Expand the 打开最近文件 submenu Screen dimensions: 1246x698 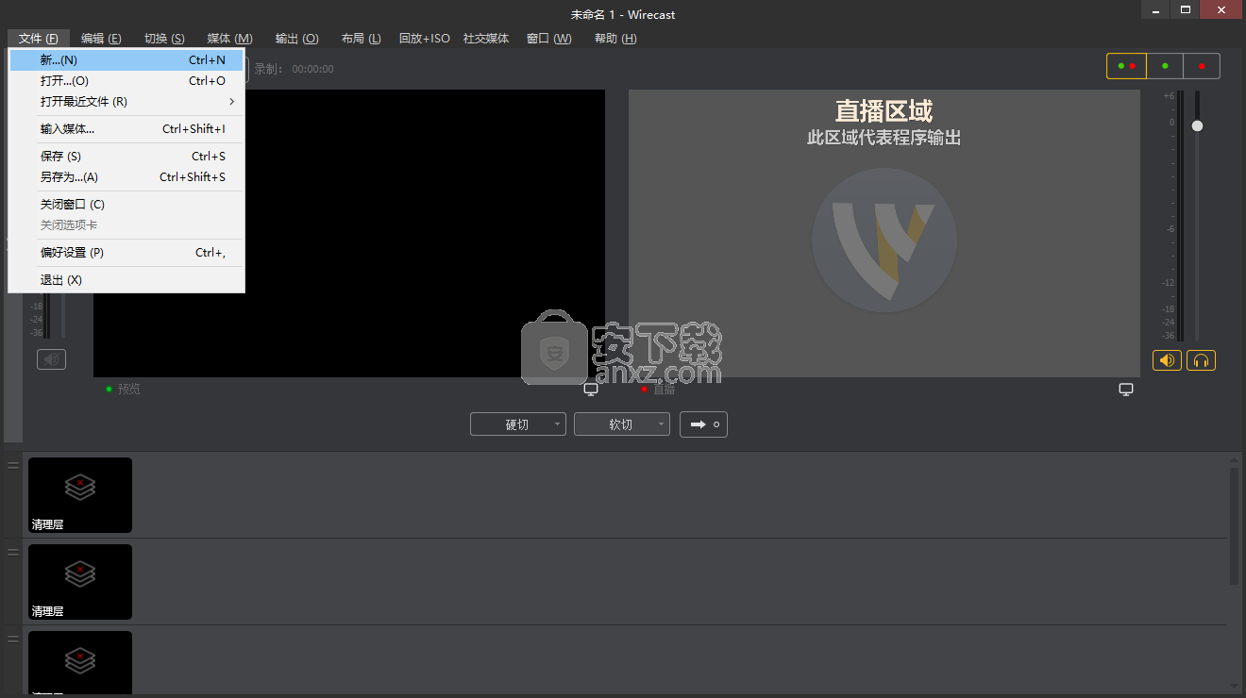231,102
